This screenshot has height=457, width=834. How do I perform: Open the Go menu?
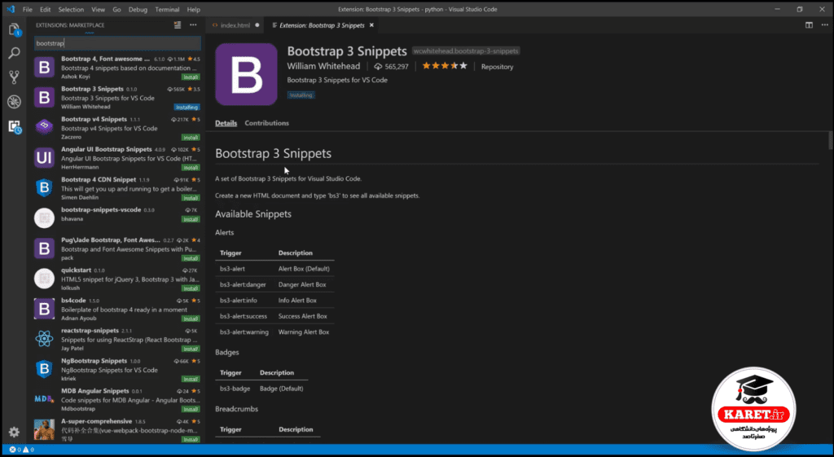pos(116,10)
